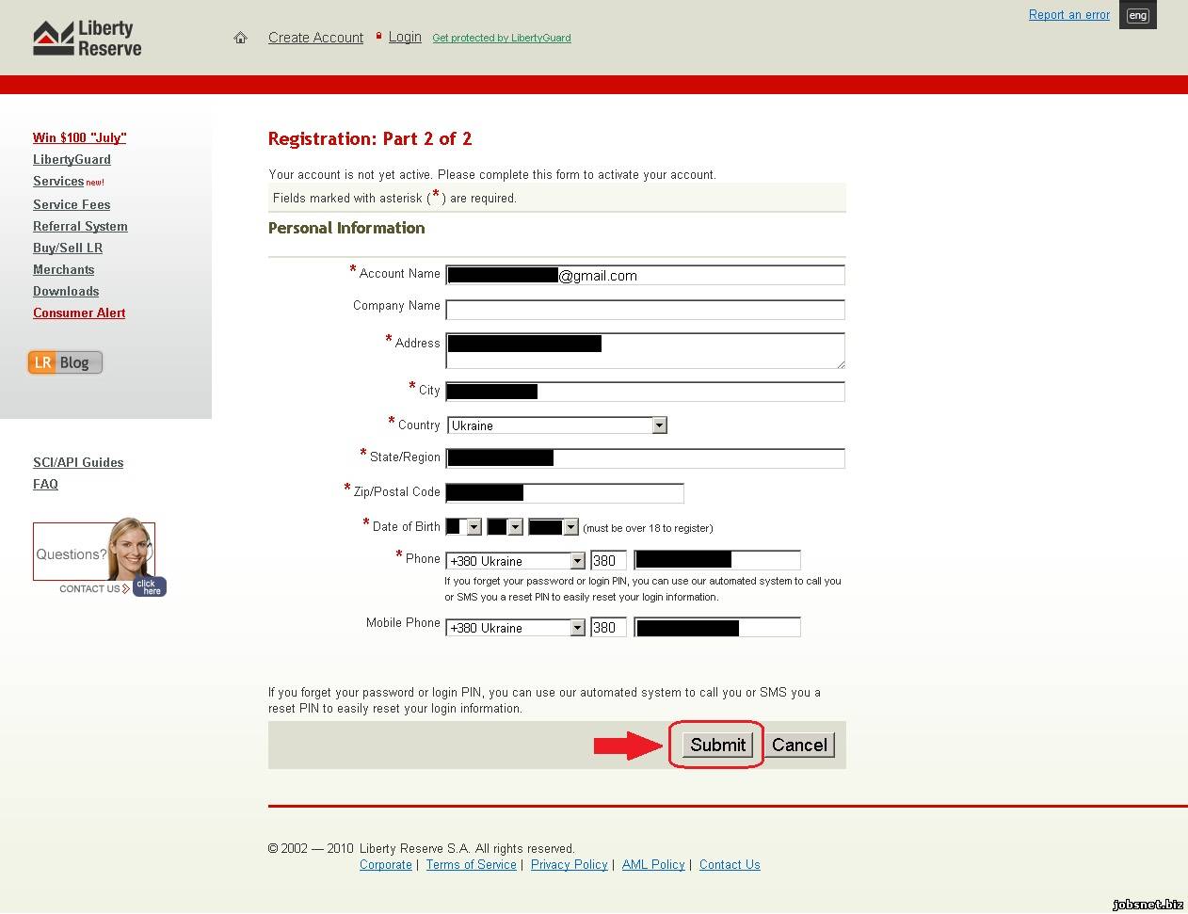Open the FAQ link

[45, 484]
